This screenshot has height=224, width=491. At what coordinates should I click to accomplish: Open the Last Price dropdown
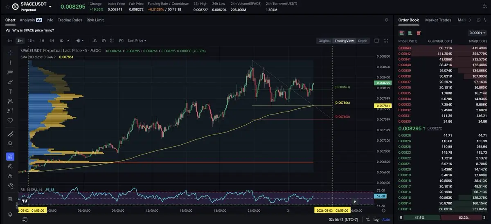(x=137, y=41)
